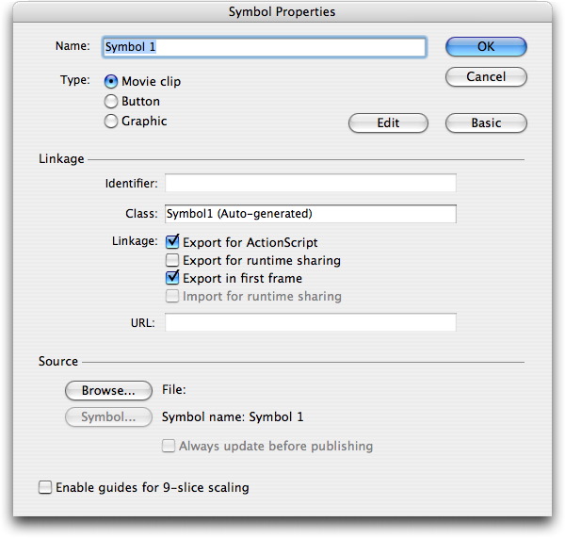Enable Export for runtime sharing
Screen dimensions: 565x538
pos(172,260)
